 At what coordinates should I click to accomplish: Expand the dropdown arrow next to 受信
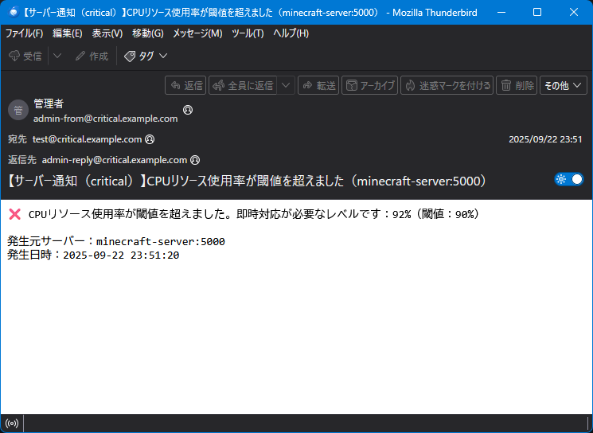(x=57, y=57)
